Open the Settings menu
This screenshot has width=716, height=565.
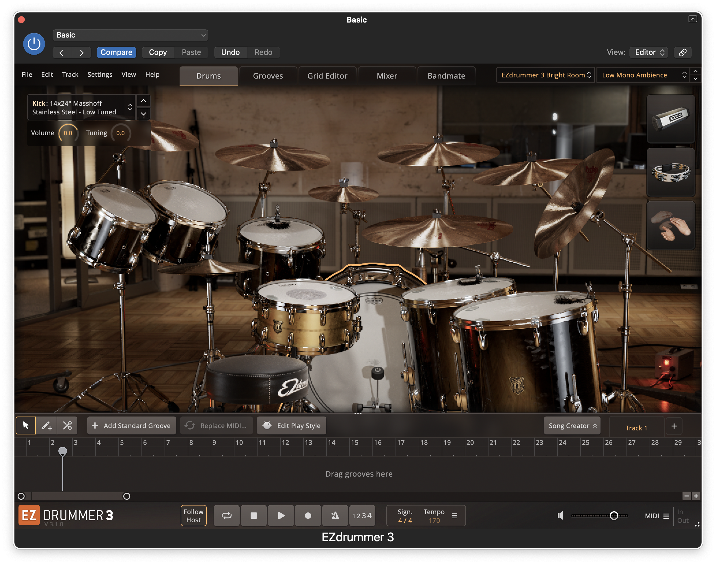(100, 75)
